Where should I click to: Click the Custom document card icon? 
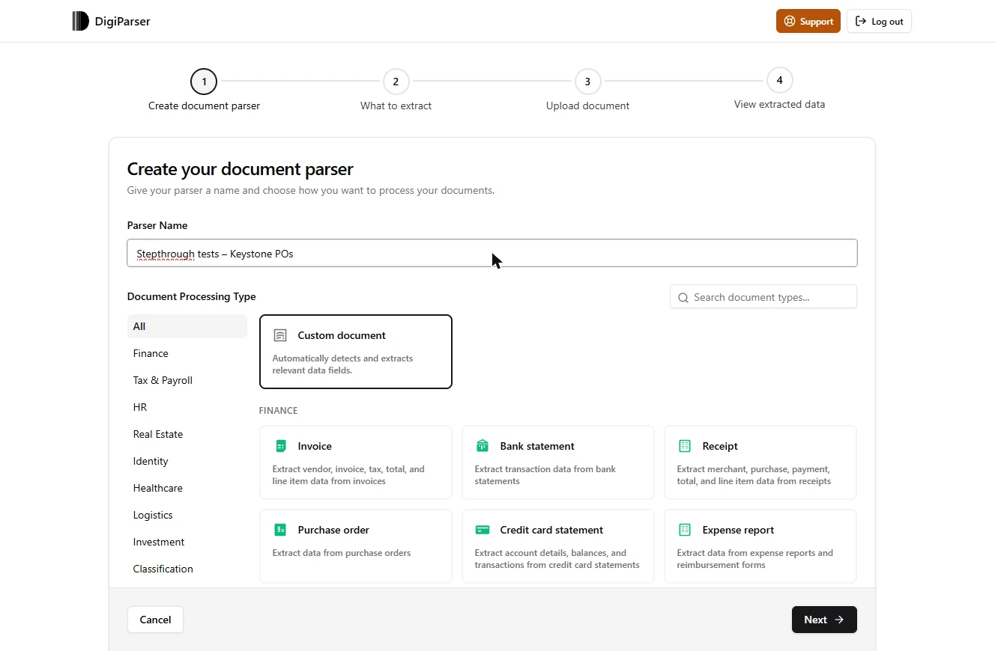(x=280, y=335)
